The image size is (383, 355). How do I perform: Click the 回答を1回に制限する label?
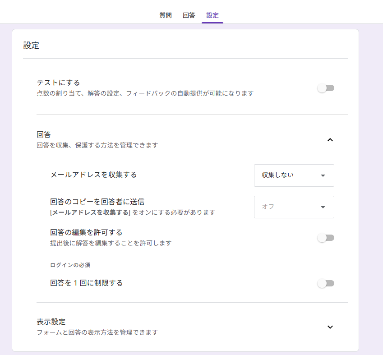87,283
